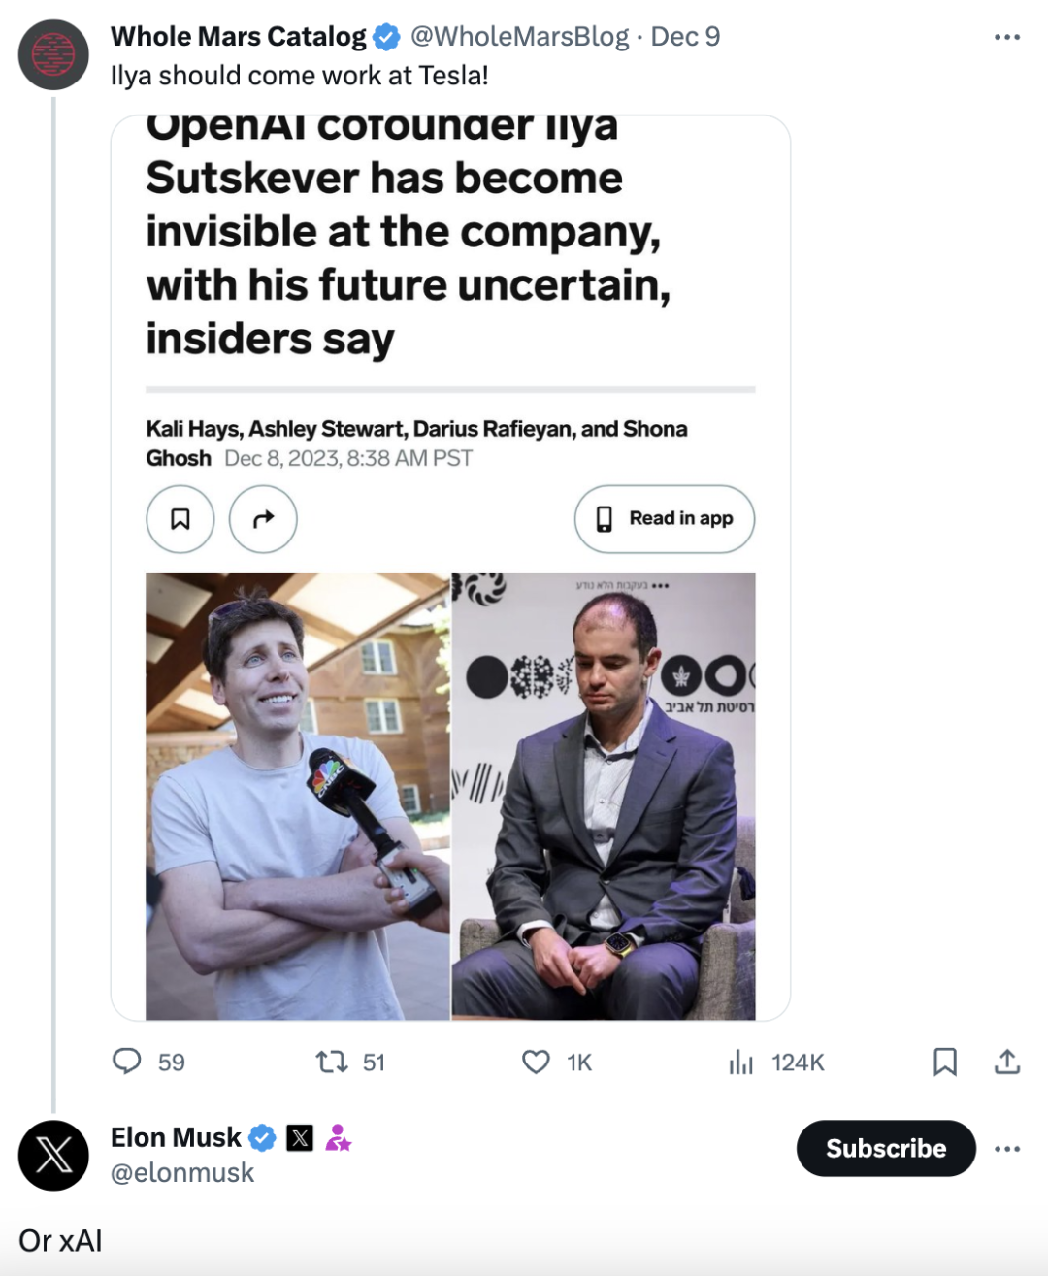Like the tweet with heart icon

click(x=536, y=1062)
